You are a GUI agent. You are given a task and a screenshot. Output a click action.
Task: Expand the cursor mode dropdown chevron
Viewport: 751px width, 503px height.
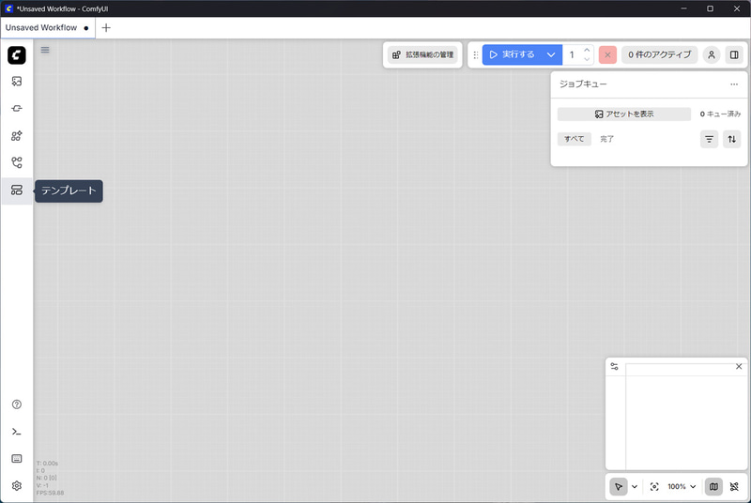click(635, 487)
